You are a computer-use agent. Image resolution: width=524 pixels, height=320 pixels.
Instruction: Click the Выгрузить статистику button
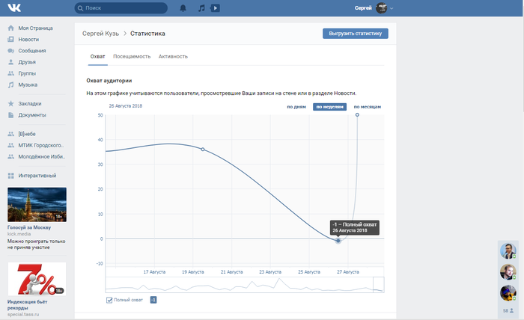click(356, 34)
